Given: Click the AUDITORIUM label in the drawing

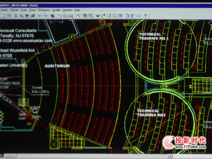Looking at the screenshot, I should (57, 66).
